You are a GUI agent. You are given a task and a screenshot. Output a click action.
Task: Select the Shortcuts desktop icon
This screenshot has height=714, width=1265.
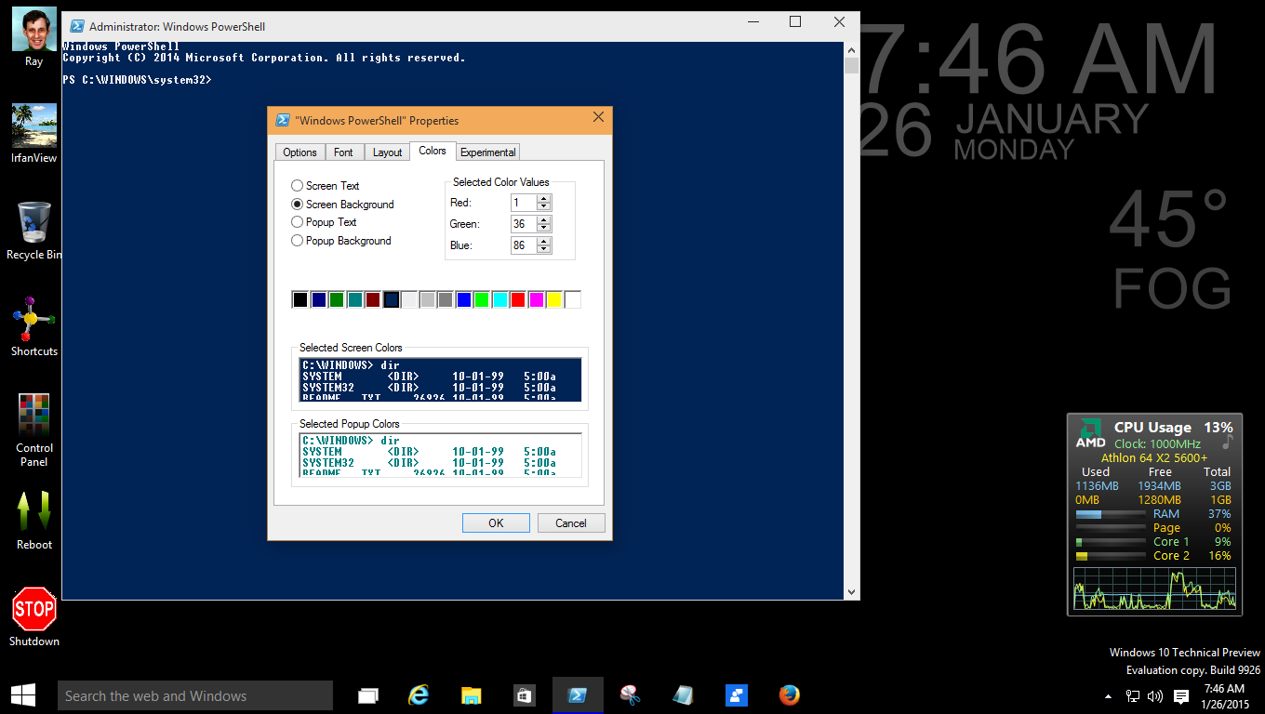pos(33,326)
